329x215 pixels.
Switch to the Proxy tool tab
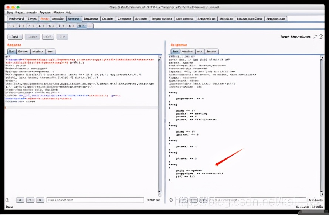(44, 18)
